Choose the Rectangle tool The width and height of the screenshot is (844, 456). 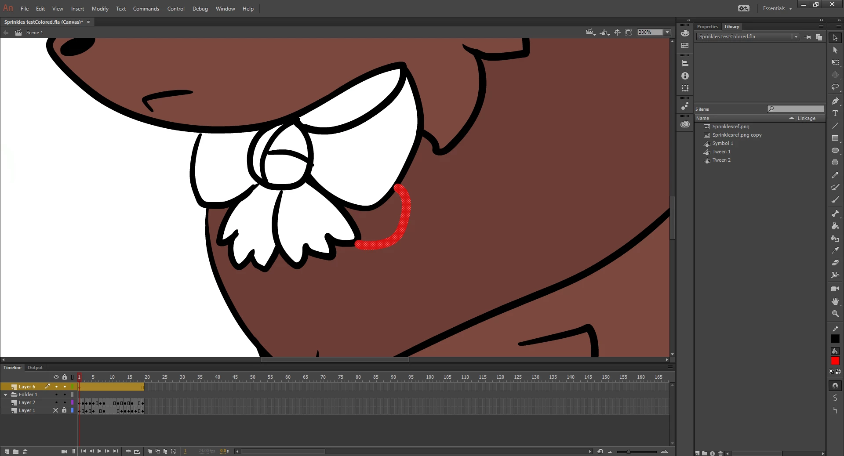pos(835,138)
